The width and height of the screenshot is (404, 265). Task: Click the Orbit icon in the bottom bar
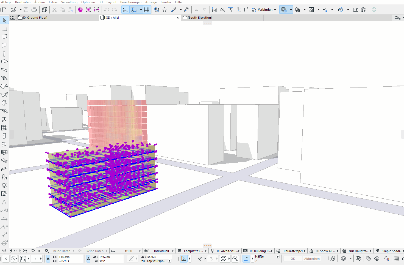pos(33,251)
